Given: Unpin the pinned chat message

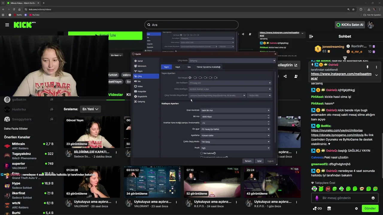Looking at the screenshot, I should coord(367,67).
